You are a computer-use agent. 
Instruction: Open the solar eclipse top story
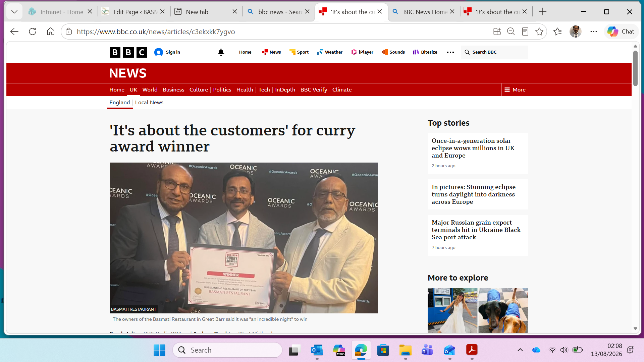point(473,148)
